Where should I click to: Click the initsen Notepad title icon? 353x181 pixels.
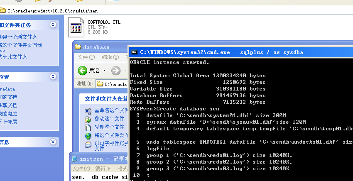pyautogui.click(x=74, y=159)
